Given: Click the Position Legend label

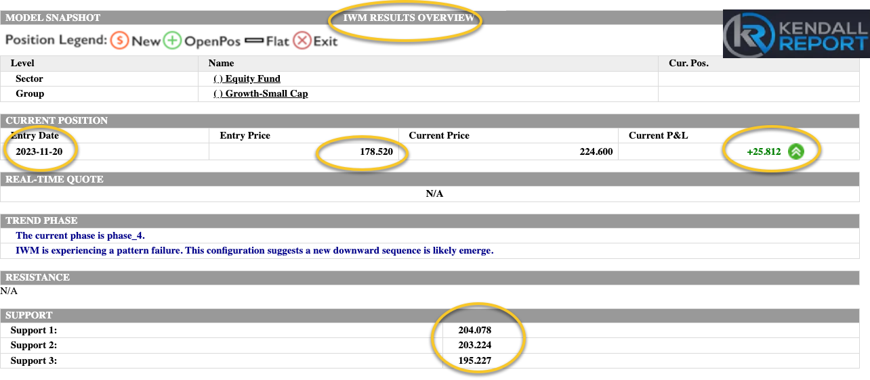Looking at the screenshot, I should [x=56, y=40].
